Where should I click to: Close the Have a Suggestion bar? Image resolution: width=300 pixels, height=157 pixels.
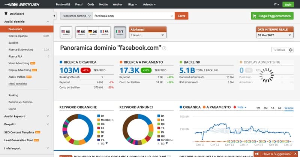pos(295,154)
